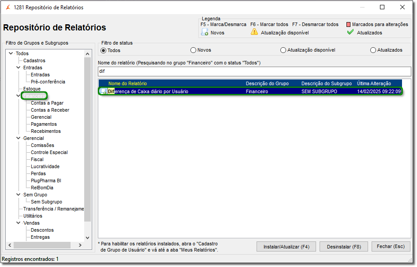Click the 14/02/2025 09:22:09 date cell
The width and height of the screenshot is (417, 267).
[x=379, y=91]
